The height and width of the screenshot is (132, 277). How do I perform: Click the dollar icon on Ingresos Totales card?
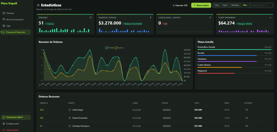click(x=150, y=18)
